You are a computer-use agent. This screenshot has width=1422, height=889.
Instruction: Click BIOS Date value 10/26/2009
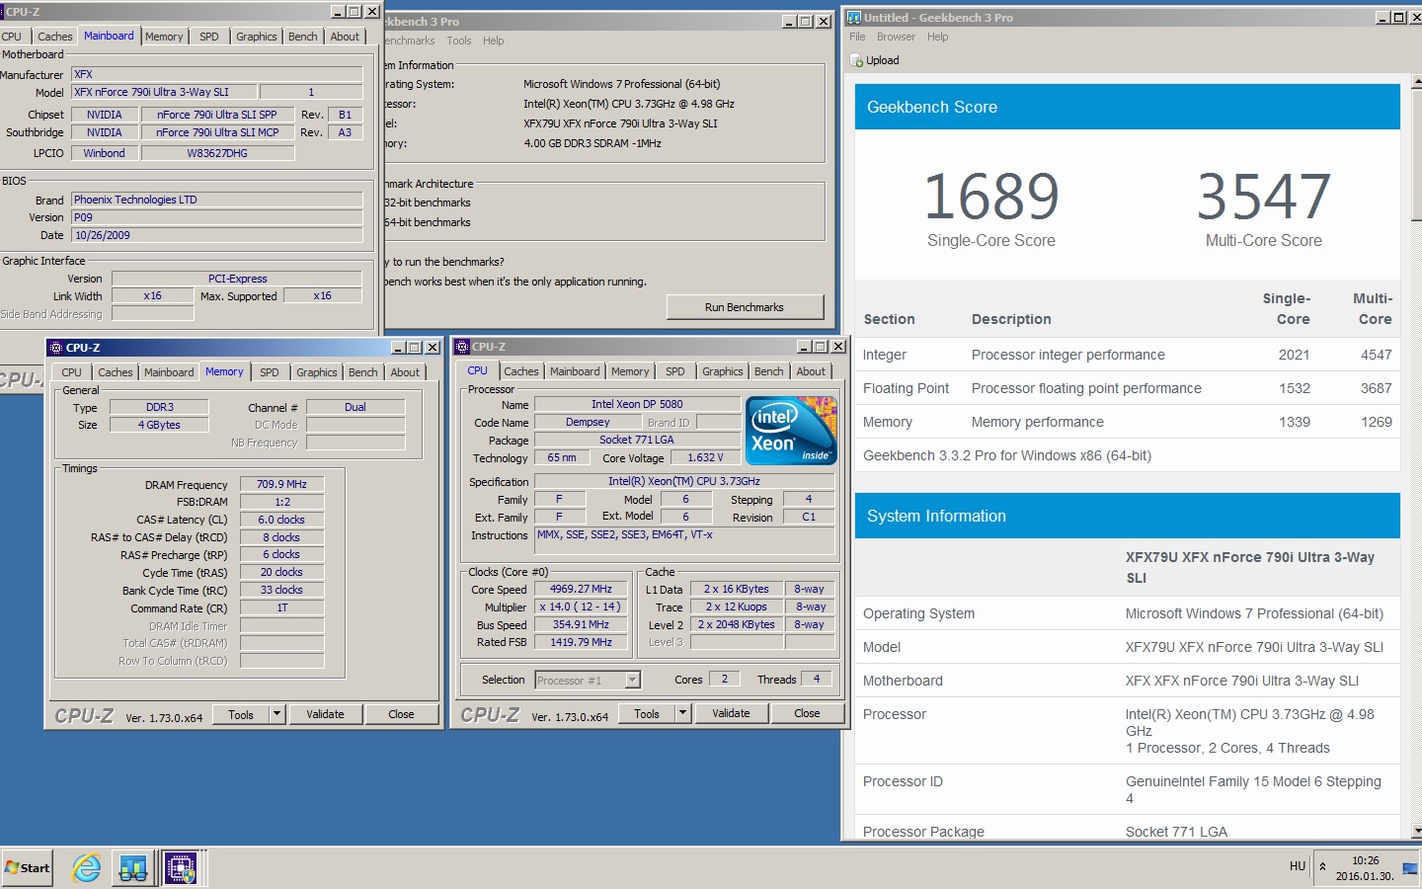pos(216,235)
